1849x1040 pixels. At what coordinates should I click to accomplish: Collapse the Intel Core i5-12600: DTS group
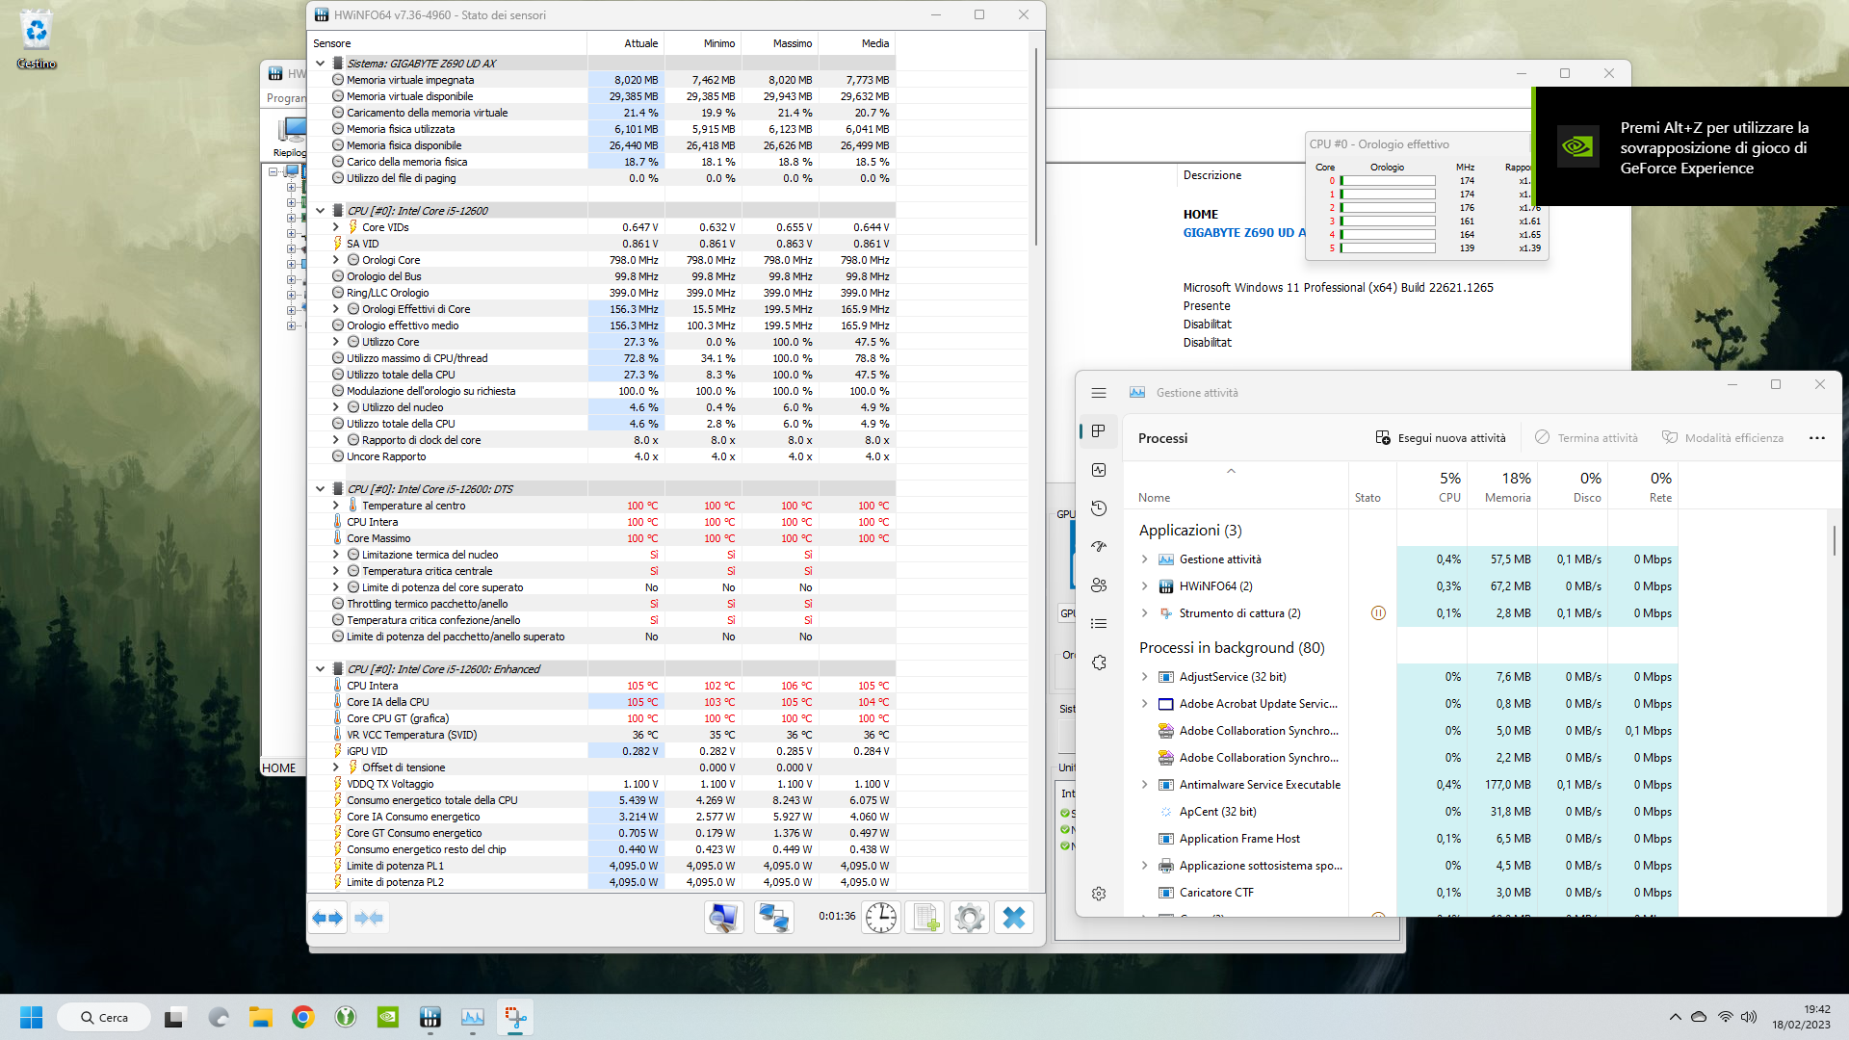pos(321,489)
